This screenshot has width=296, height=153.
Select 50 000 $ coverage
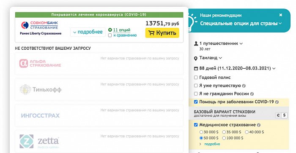(201, 138)
